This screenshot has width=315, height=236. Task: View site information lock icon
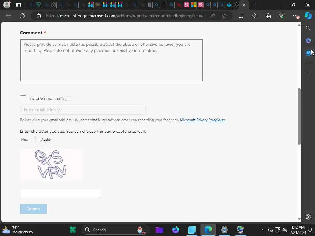pos(39,16)
